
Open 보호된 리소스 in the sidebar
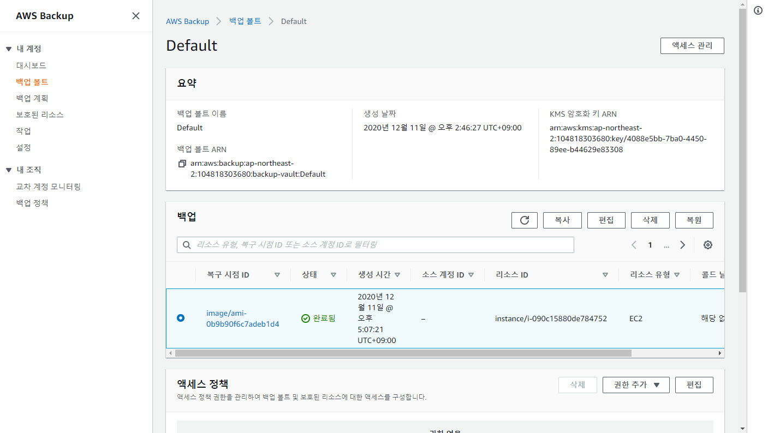pyautogui.click(x=40, y=115)
